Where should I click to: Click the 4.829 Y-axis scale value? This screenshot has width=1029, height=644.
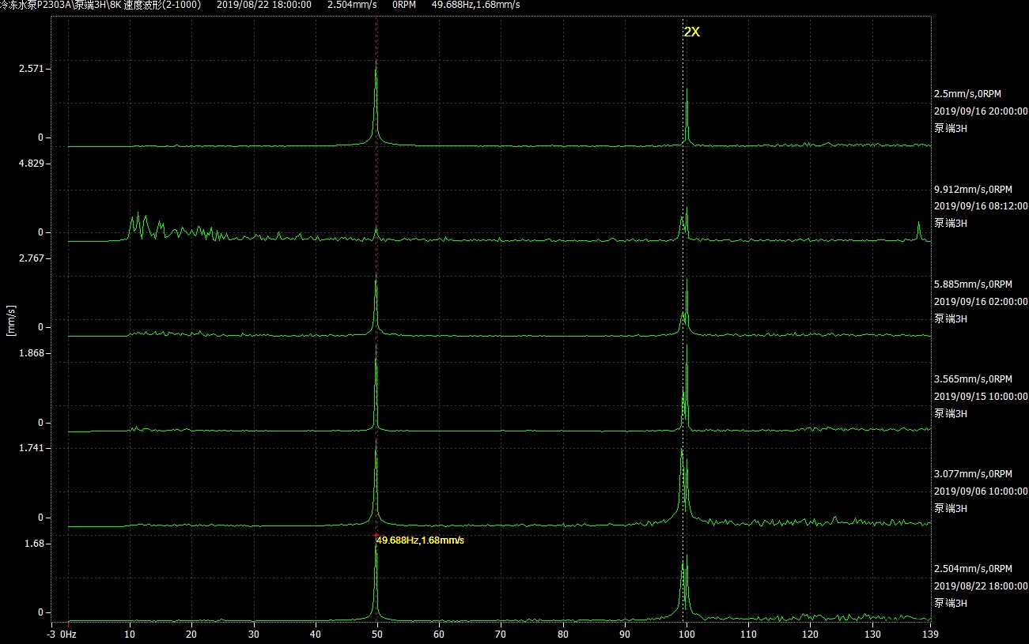[x=36, y=164]
